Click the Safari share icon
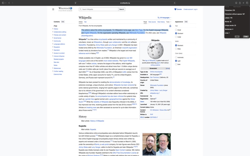This screenshot has height=156, width=250. tap(240, 3)
